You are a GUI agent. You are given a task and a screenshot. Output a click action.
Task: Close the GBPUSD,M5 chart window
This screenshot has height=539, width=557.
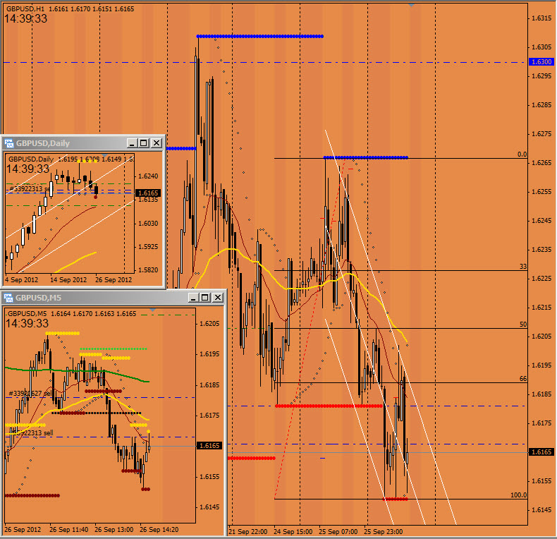point(217,297)
